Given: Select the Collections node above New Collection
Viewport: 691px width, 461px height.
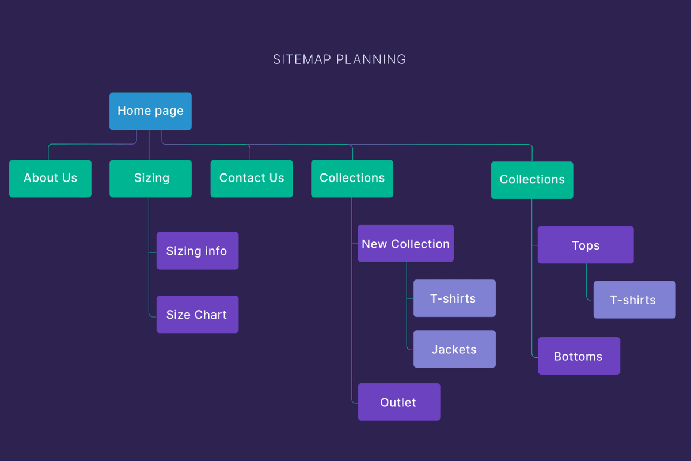Looking at the screenshot, I should click(352, 179).
